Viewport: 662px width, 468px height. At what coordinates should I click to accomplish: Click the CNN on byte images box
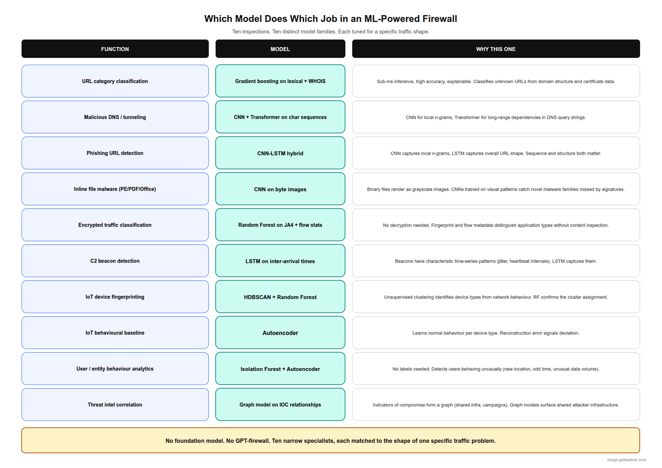(280, 189)
